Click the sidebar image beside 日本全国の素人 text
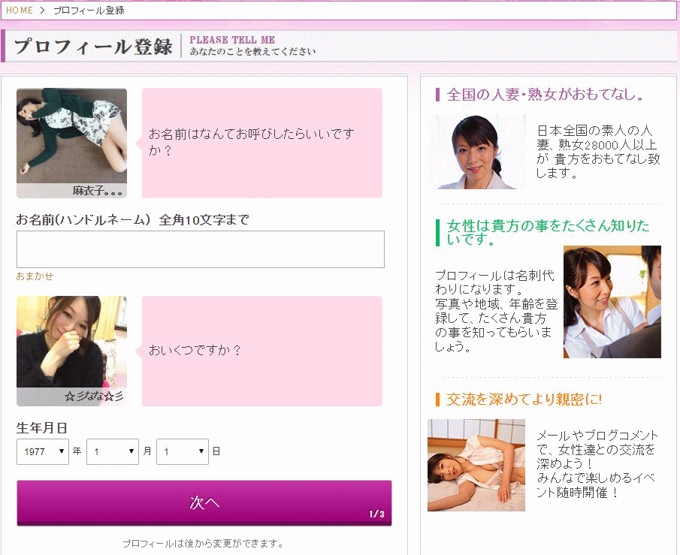This screenshot has width=680, height=555. click(x=479, y=152)
